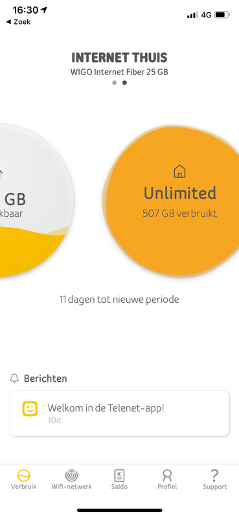
Task: Open the Verbruik tab icon
Action: [24, 476]
